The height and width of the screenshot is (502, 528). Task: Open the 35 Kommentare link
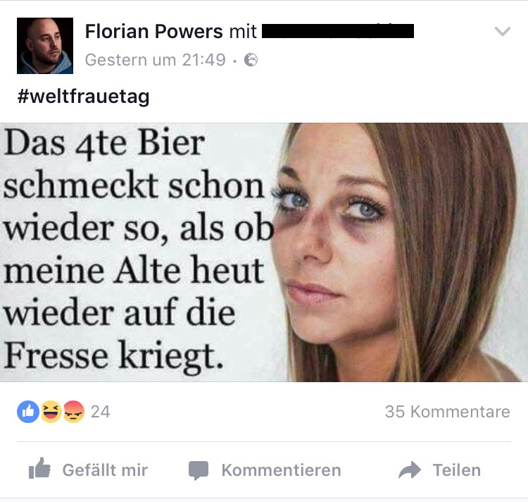point(448,412)
